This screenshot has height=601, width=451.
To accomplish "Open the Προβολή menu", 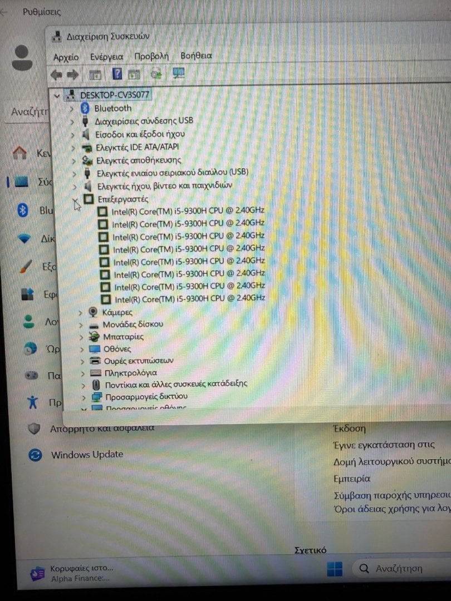I will 151,56.
